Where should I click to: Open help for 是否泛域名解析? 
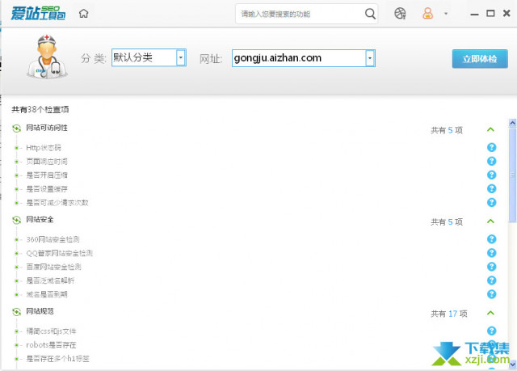(x=491, y=280)
